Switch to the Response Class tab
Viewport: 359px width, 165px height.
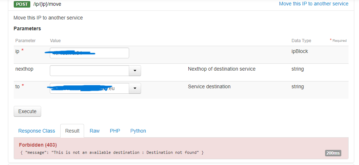[36, 131]
